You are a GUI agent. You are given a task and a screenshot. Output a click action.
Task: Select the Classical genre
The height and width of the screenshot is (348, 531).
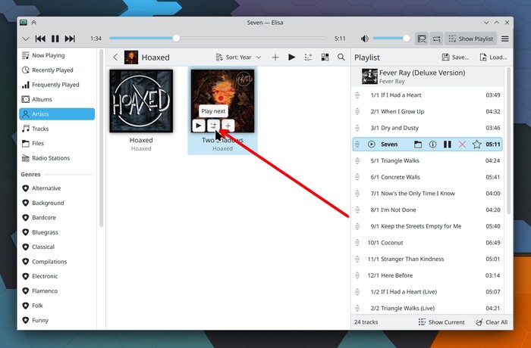pyautogui.click(x=57, y=247)
